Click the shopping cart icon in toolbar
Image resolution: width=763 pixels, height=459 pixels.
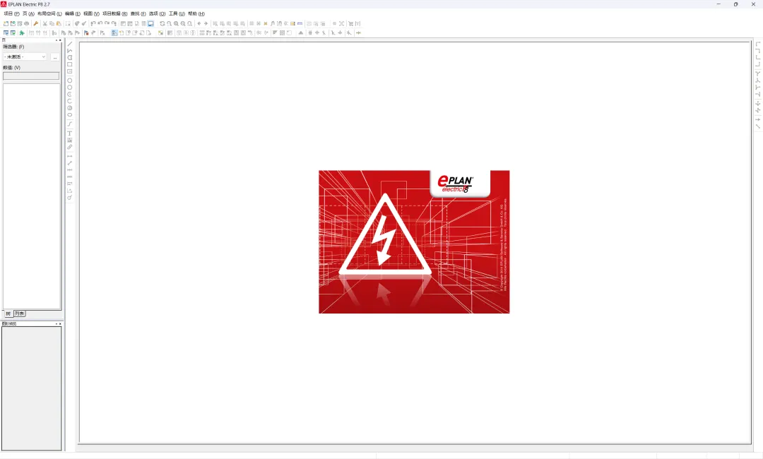(351, 23)
